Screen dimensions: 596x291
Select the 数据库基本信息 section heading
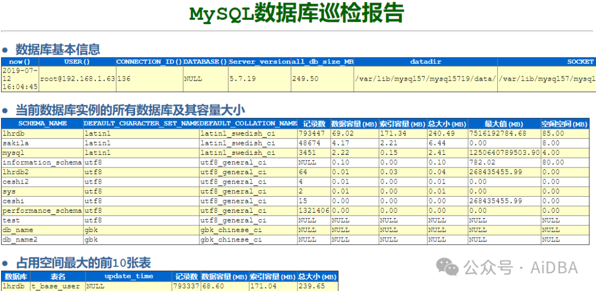tap(57, 49)
